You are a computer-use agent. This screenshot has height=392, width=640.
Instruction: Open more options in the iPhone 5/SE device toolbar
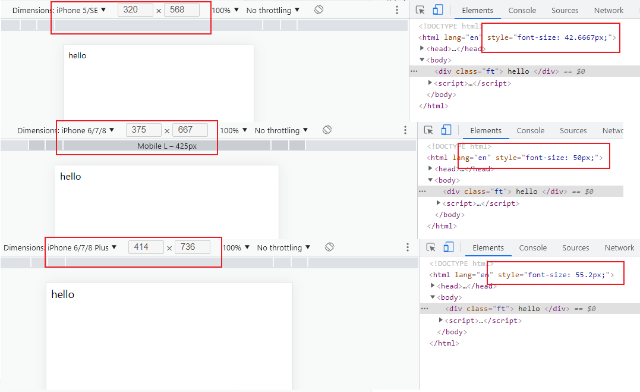tap(397, 10)
